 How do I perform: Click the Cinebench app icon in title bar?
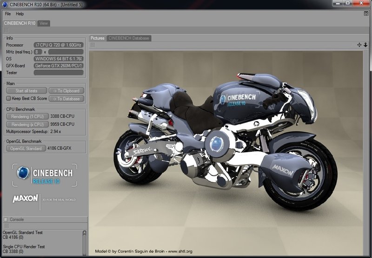5,5
